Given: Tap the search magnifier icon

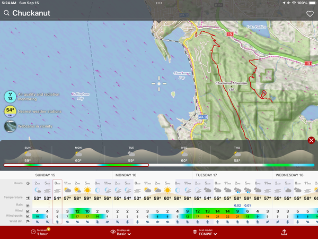Looking at the screenshot, I should 6,13.
